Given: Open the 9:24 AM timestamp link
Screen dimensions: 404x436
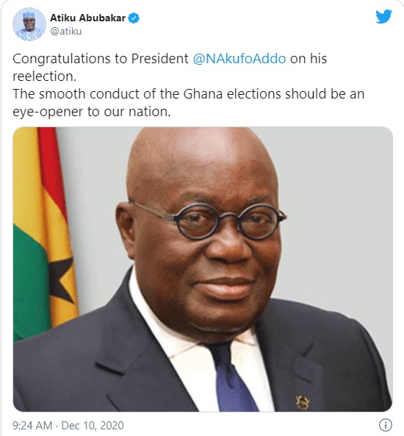Looking at the screenshot, I should tap(32, 426).
